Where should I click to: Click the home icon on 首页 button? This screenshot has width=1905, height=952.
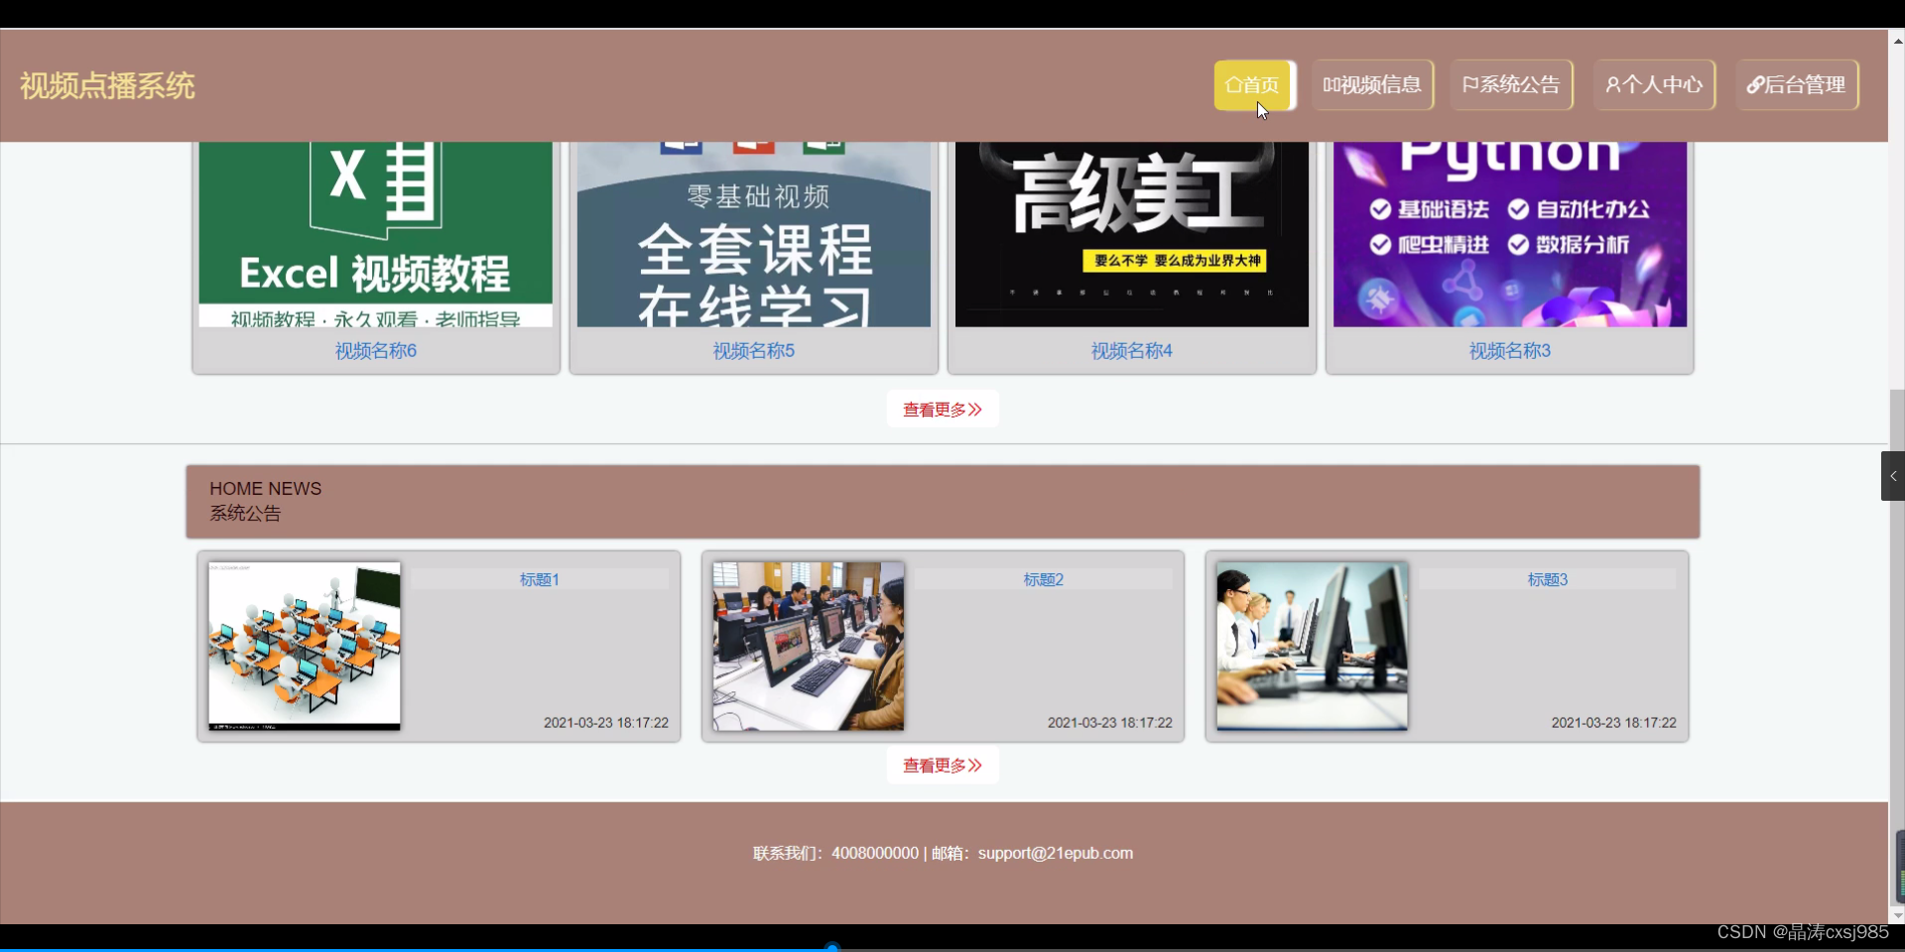click(1233, 84)
